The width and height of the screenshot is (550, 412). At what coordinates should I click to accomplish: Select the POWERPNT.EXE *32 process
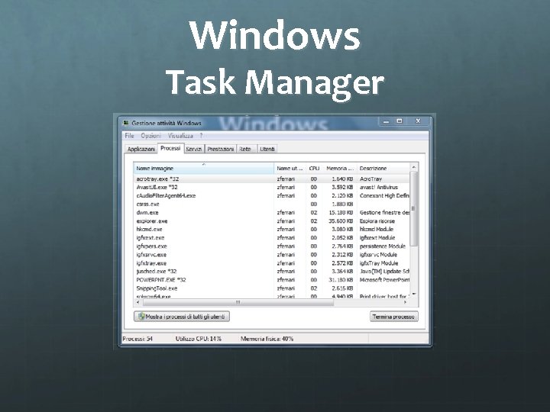coord(271,280)
